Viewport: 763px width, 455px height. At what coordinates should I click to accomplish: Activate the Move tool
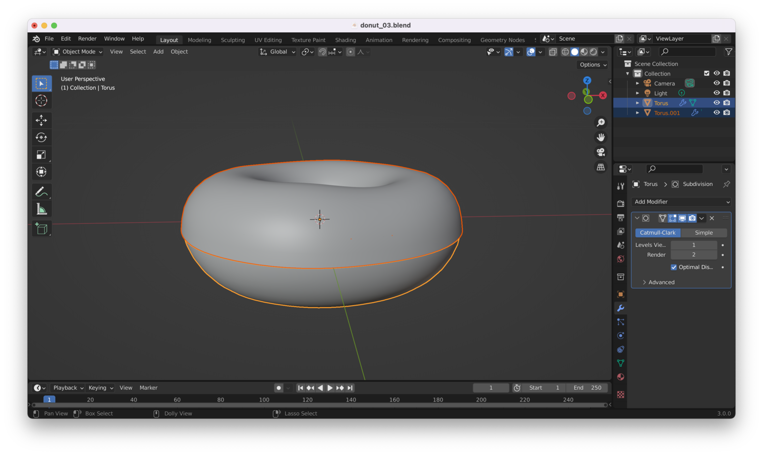click(41, 120)
